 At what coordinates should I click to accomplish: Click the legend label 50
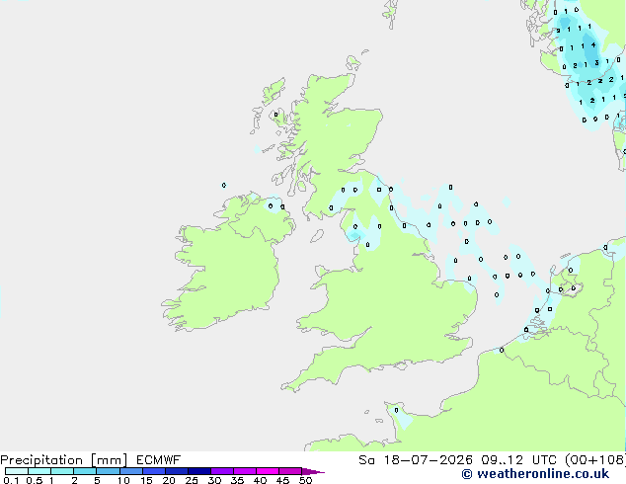click(305, 480)
